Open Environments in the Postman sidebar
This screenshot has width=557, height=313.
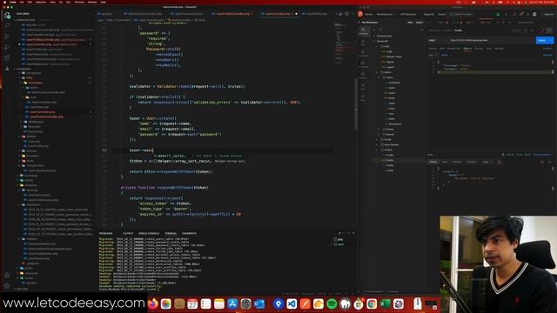363,54
